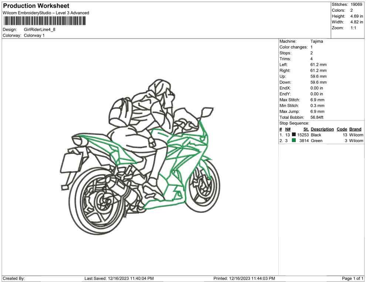Click the N# column header

pyautogui.click(x=288, y=129)
